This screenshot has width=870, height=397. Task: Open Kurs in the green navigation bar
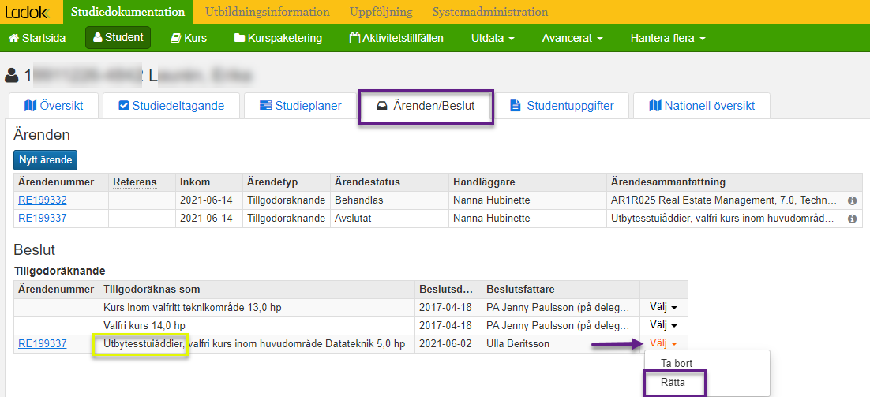coord(188,38)
